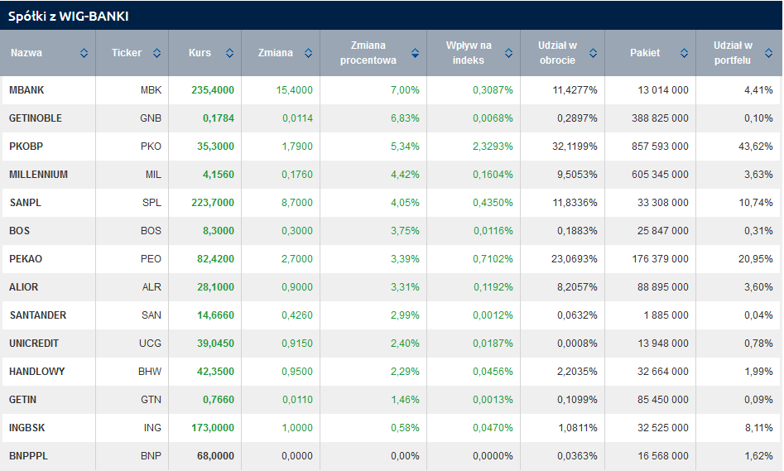The width and height of the screenshot is (784, 471).
Task: Click the price value 35,3000
Action: (215, 147)
